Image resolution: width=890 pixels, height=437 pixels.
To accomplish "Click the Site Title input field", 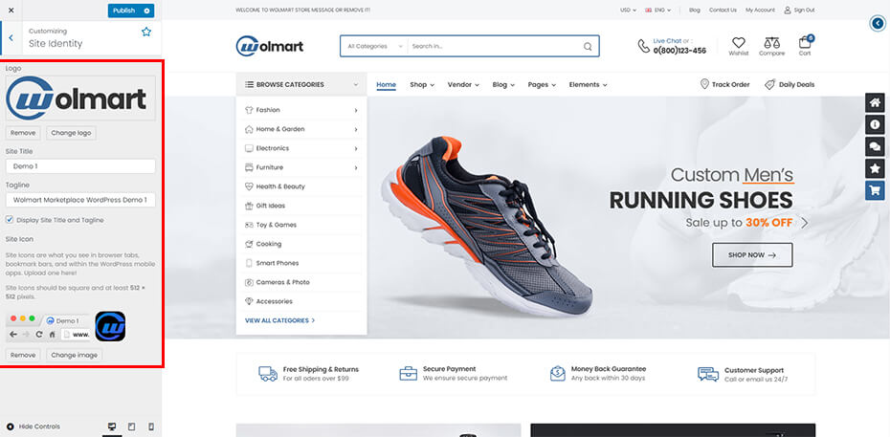I will [80, 166].
